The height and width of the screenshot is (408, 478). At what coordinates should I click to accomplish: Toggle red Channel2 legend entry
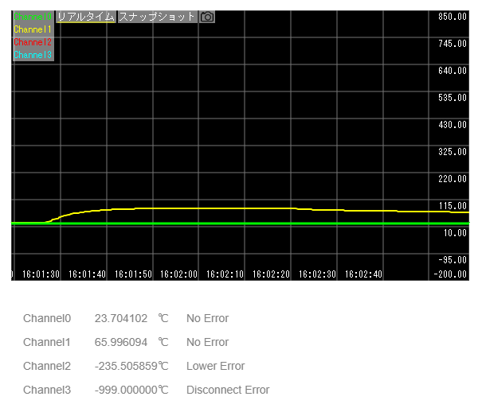coord(33,42)
